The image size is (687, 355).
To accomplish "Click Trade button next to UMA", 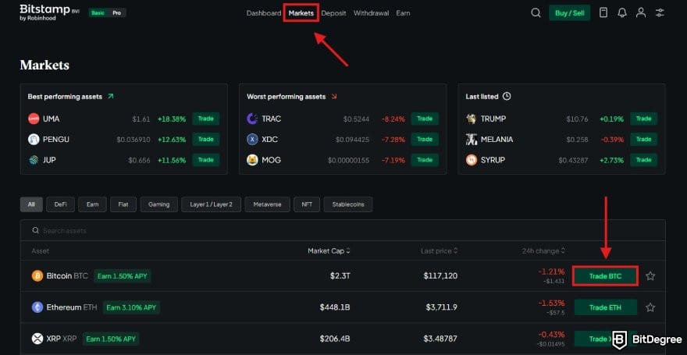I will coord(206,119).
